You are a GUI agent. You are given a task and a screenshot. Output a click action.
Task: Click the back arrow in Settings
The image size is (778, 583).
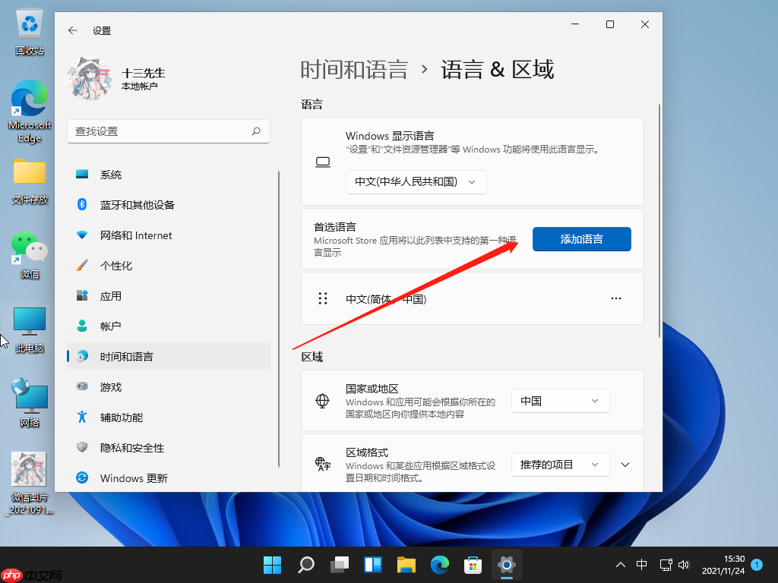click(x=72, y=30)
